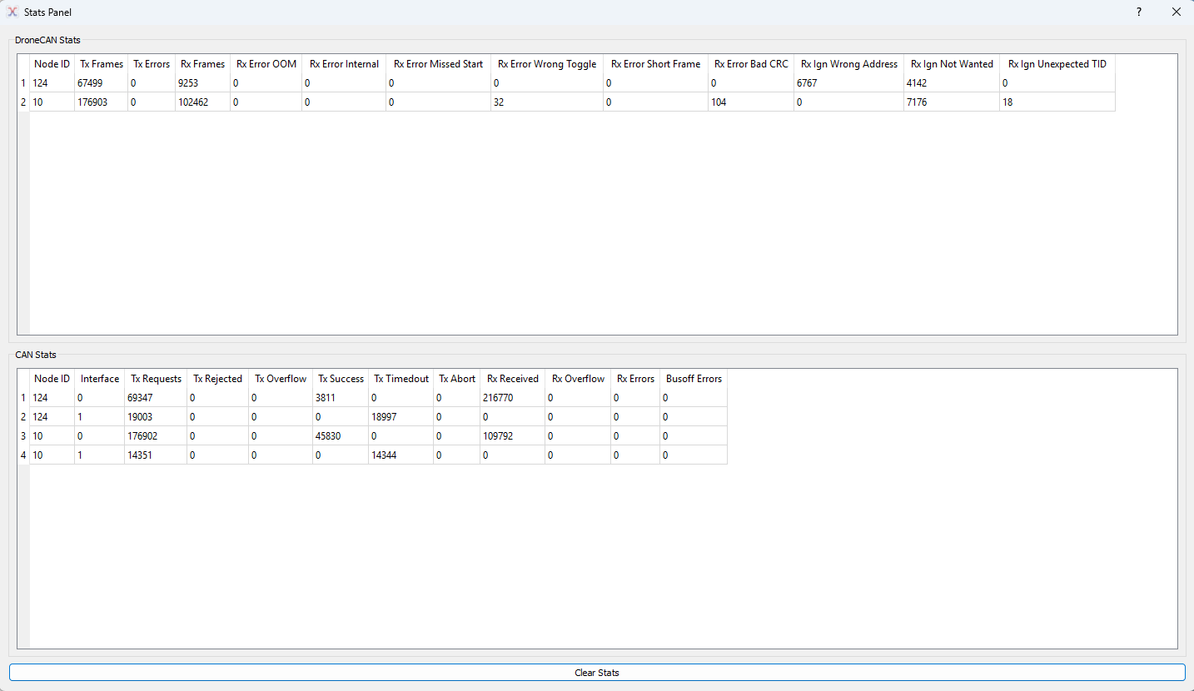Select Tx Success cell showing 45830
Screen dimensions: 1194x691
point(340,436)
